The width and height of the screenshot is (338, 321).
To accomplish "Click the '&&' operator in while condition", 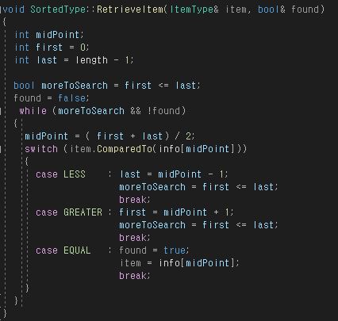I will click(x=136, y=111).
